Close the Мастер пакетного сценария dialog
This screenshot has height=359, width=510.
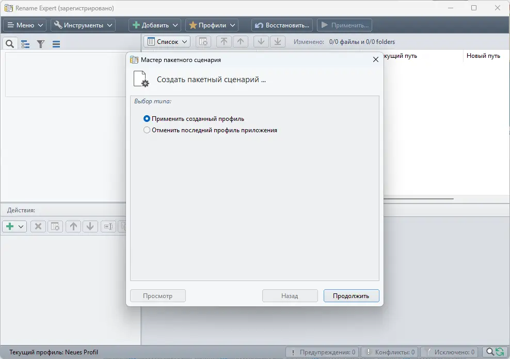[376, 59]
